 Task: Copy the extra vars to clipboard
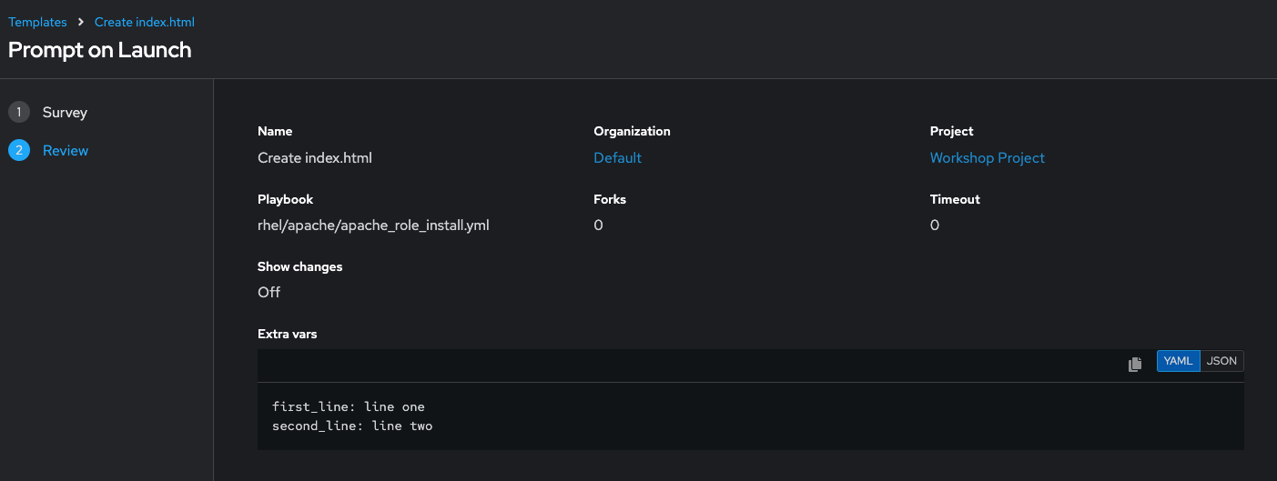(1135, 364)
